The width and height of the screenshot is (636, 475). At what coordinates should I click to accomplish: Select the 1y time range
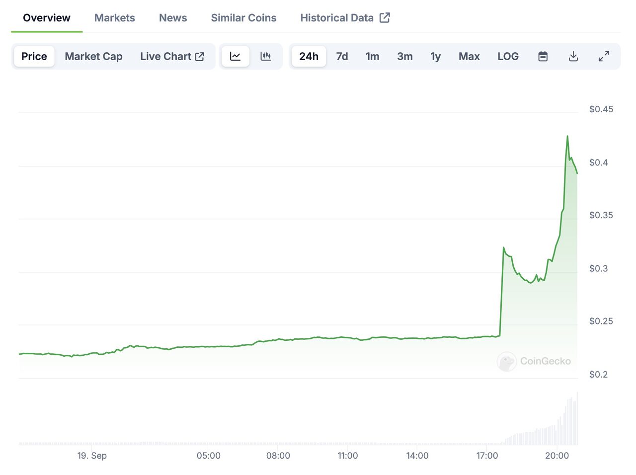pyautogui.click(x=436, y=56)
